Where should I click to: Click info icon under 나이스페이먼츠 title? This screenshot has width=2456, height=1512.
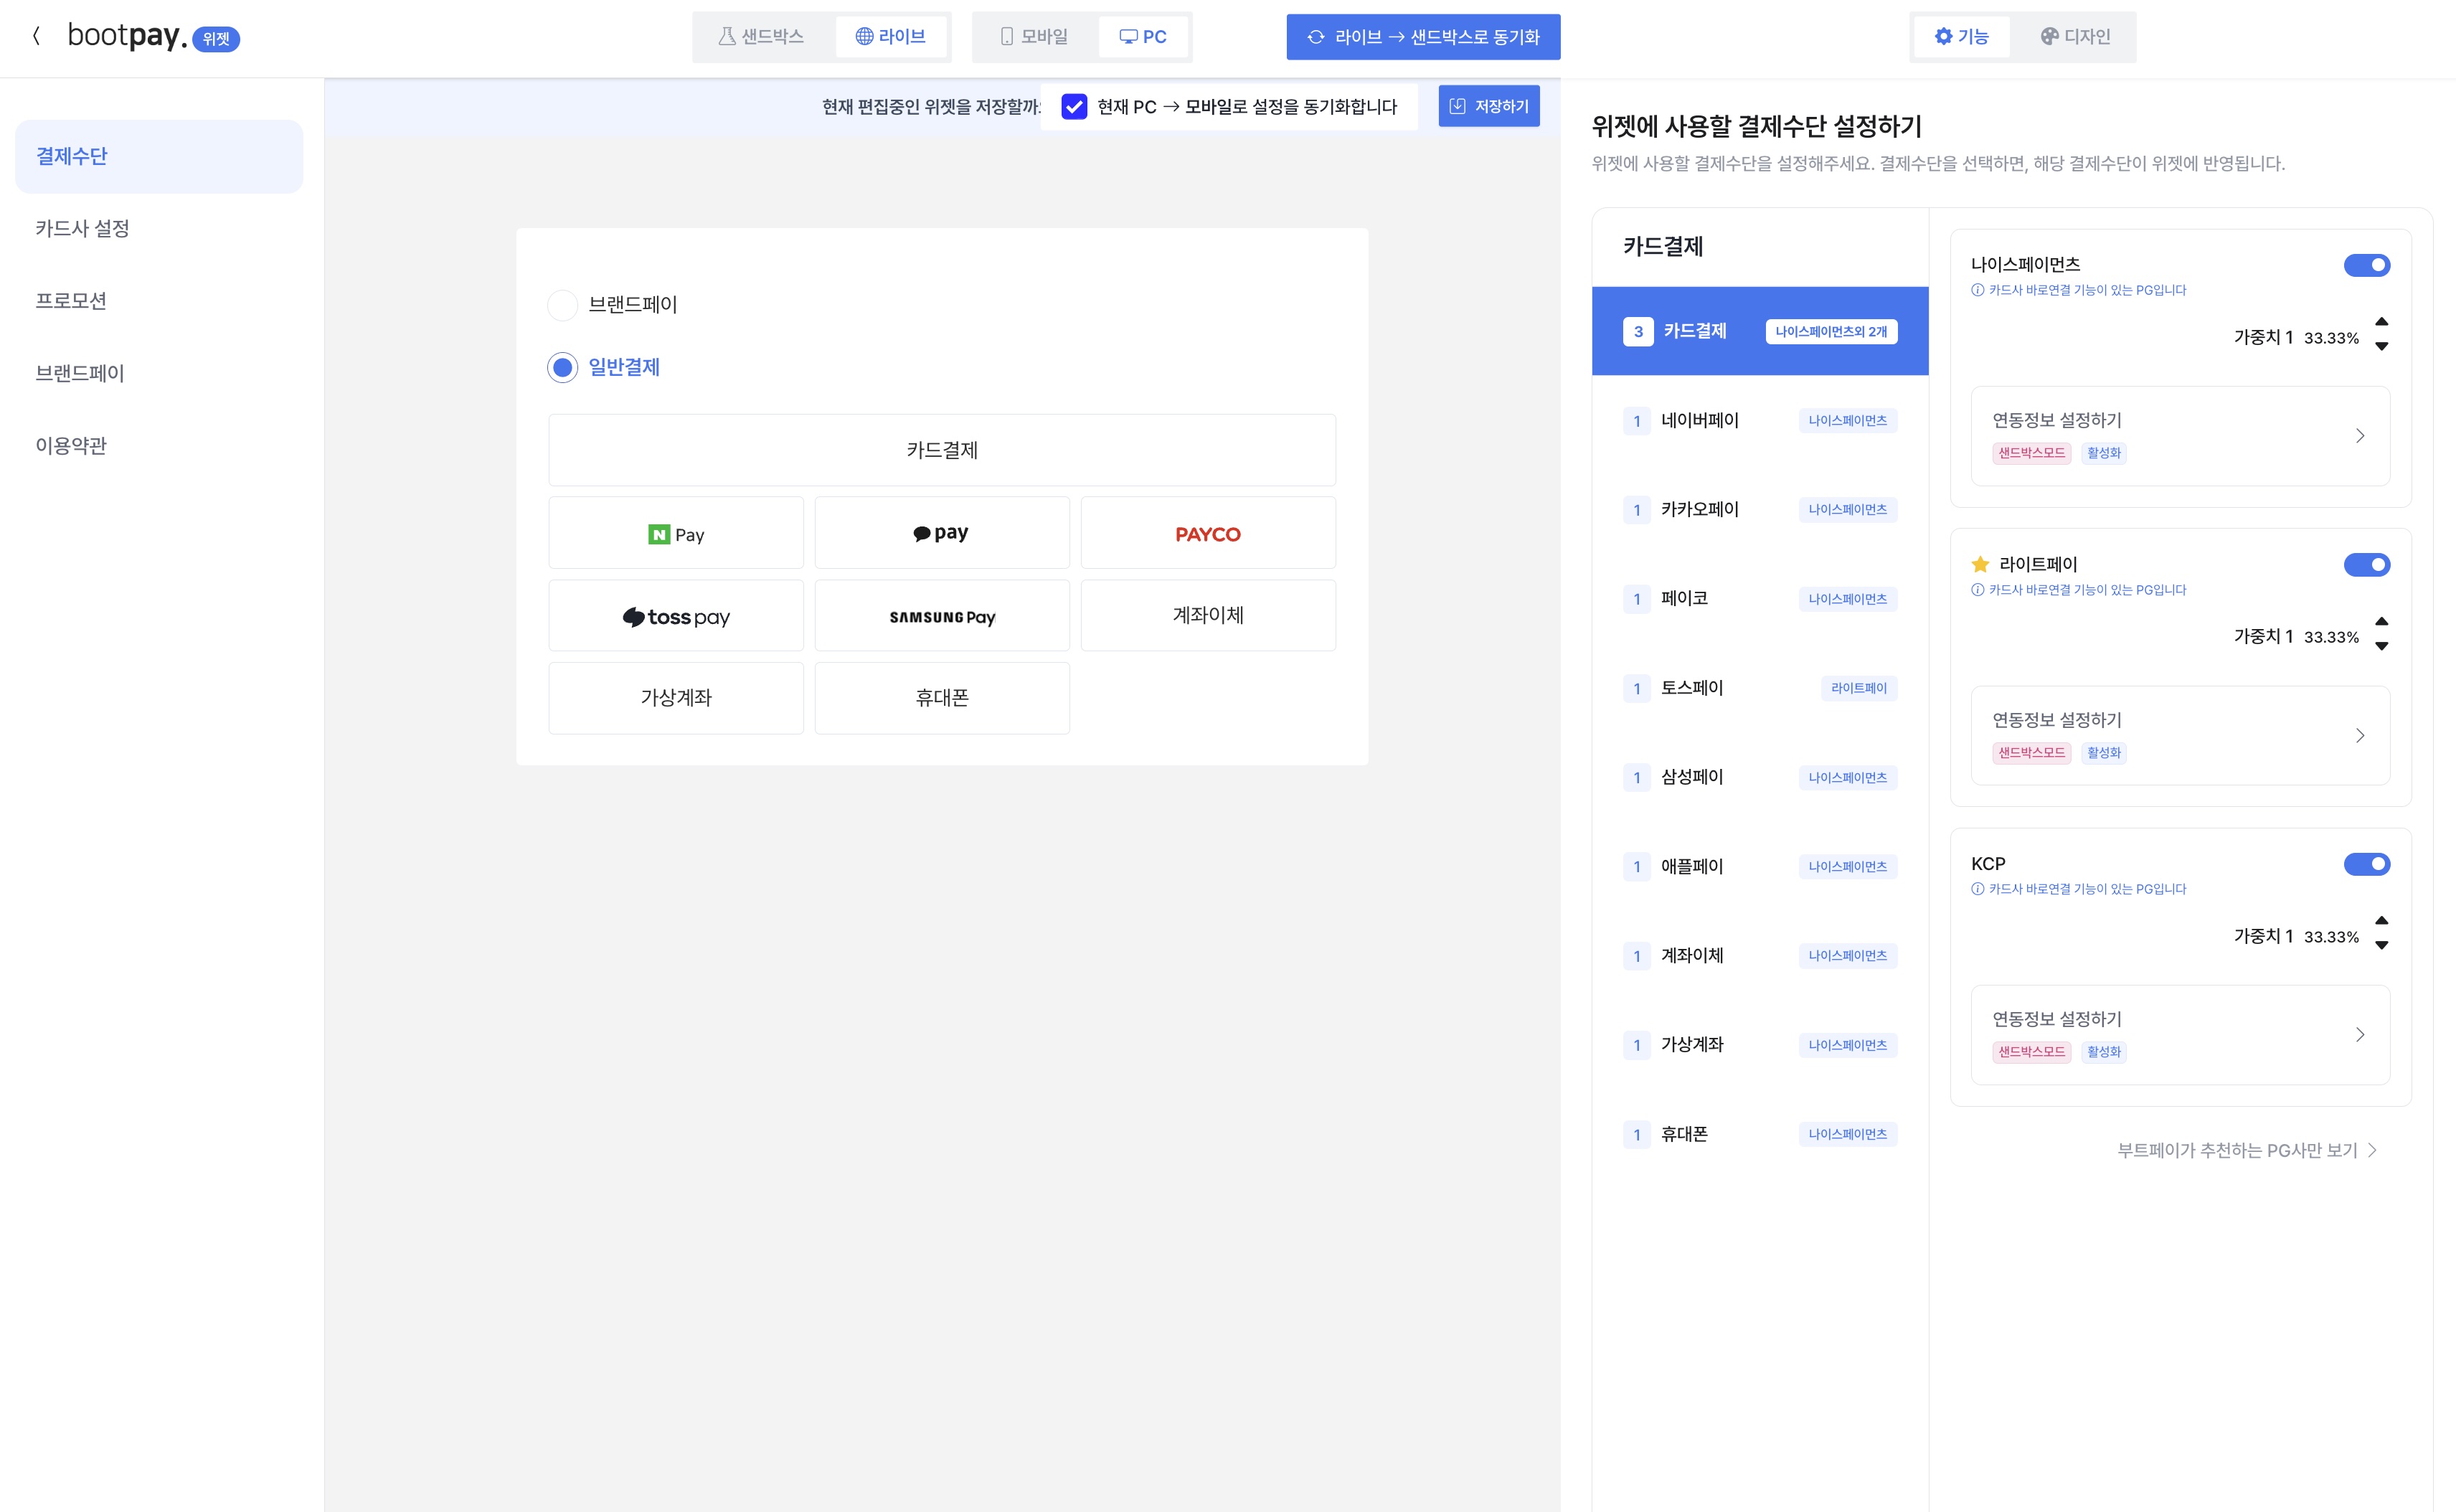point(1977,290)
